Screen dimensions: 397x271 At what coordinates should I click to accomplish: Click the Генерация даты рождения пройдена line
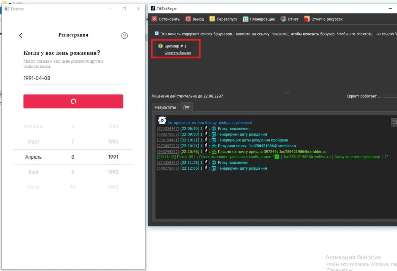pos(253,140)
